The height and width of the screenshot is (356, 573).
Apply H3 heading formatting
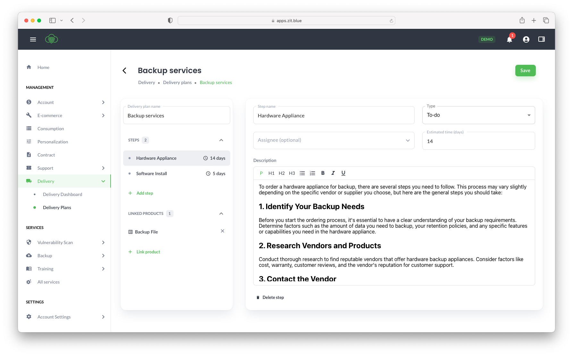click(292, 173)
